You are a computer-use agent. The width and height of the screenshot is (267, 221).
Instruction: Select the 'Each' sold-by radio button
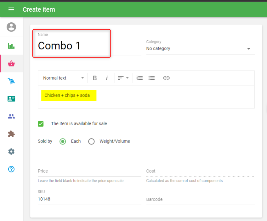[x=63, y=141]
